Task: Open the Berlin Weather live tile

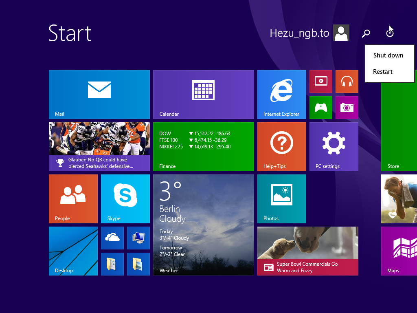Action: (x=203, y=225)
